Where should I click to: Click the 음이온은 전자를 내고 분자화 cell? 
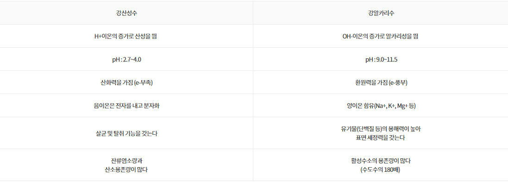tap(126, 106)
